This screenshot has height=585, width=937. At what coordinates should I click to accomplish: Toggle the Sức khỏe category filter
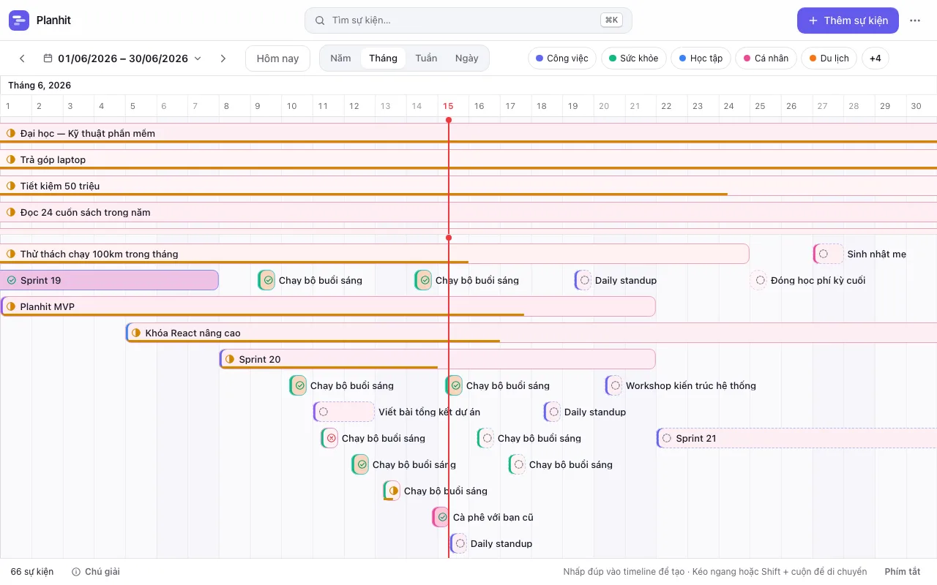[x=634, y=58]
